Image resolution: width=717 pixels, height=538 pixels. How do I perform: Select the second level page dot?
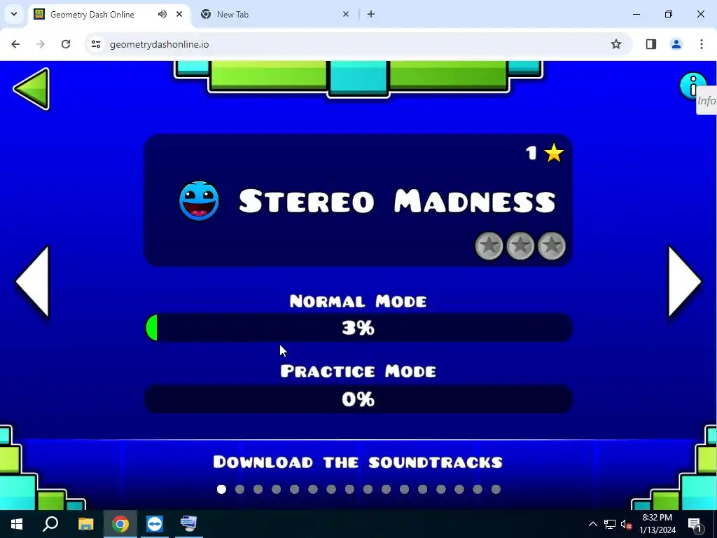239,490
